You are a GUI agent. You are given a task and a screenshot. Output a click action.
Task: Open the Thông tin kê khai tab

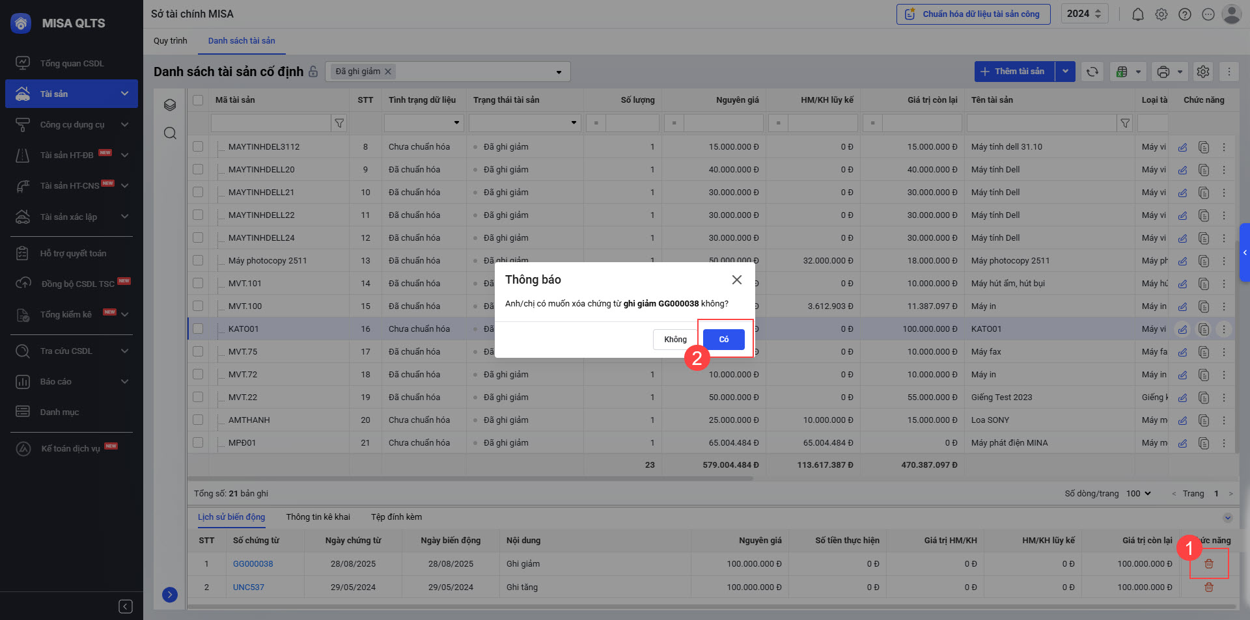coord(318,517)
